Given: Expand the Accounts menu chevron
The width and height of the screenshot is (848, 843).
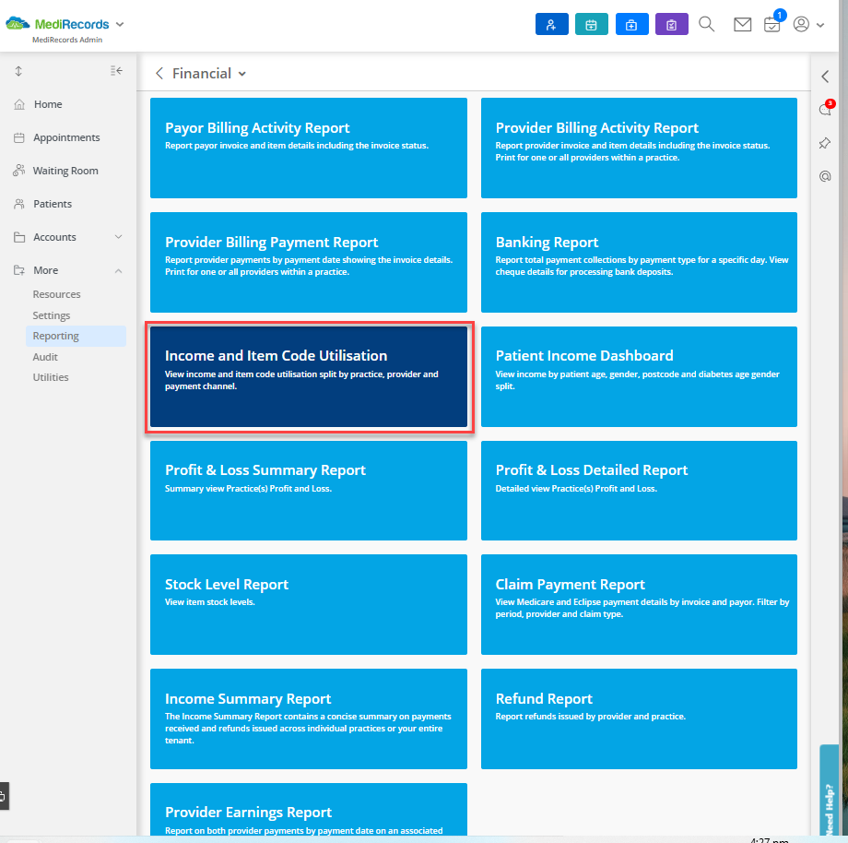Looking at the screenshot, I should (118, 237).
